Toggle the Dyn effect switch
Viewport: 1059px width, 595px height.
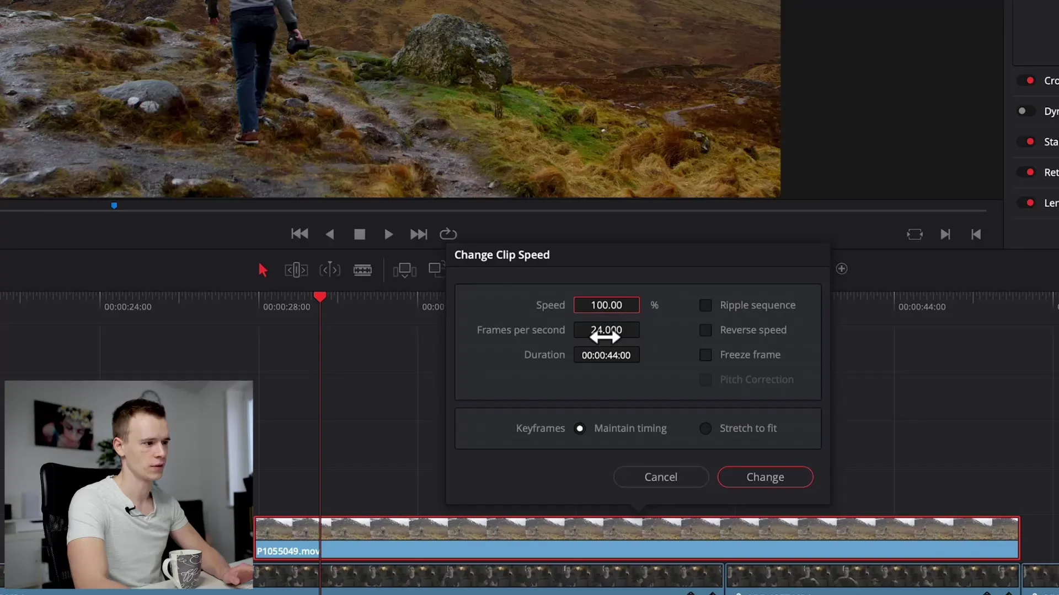[1026, 111]
